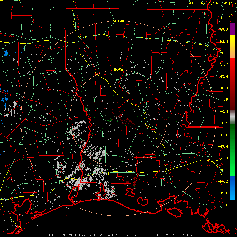Select the -47.6 legend value
This screenshot has height=237, width=237.
pos(223,147)
